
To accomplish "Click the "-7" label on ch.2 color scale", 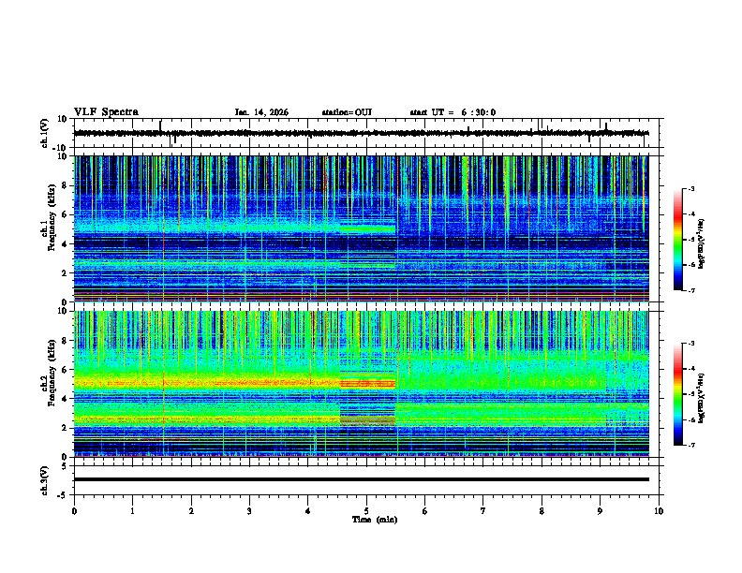I will [x=690, y=445].
